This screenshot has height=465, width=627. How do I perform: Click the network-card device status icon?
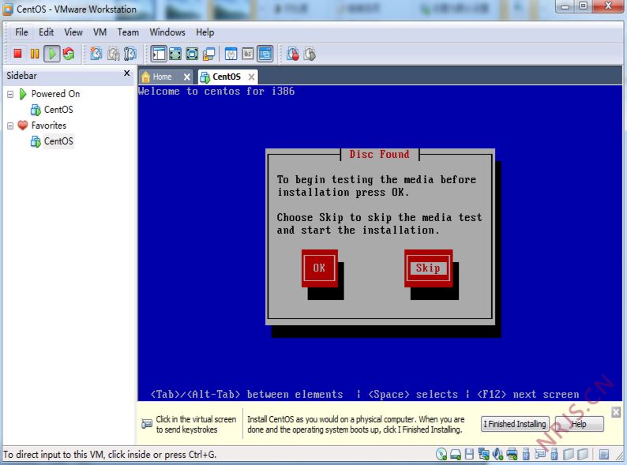[x=540, y=453]
